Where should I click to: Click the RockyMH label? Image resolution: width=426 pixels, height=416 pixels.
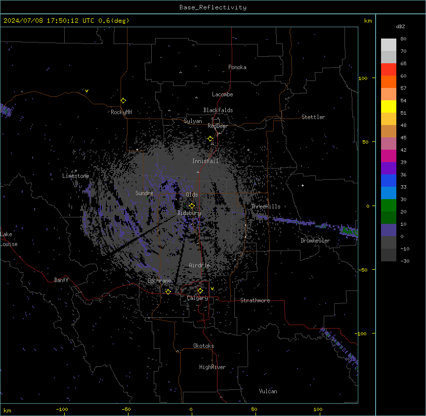(x=121, y=112)
